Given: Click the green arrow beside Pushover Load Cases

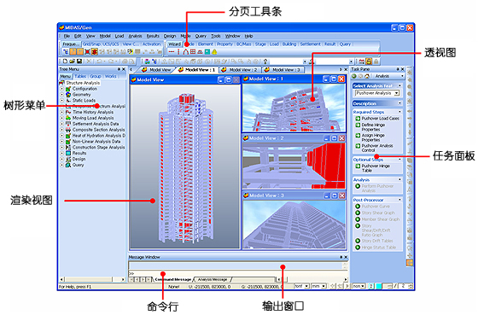Looking at the screenshot, I should click(x=358, y=119).
